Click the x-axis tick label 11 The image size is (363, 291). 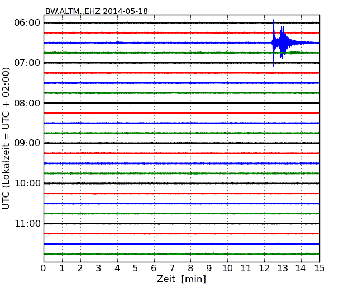246,268
